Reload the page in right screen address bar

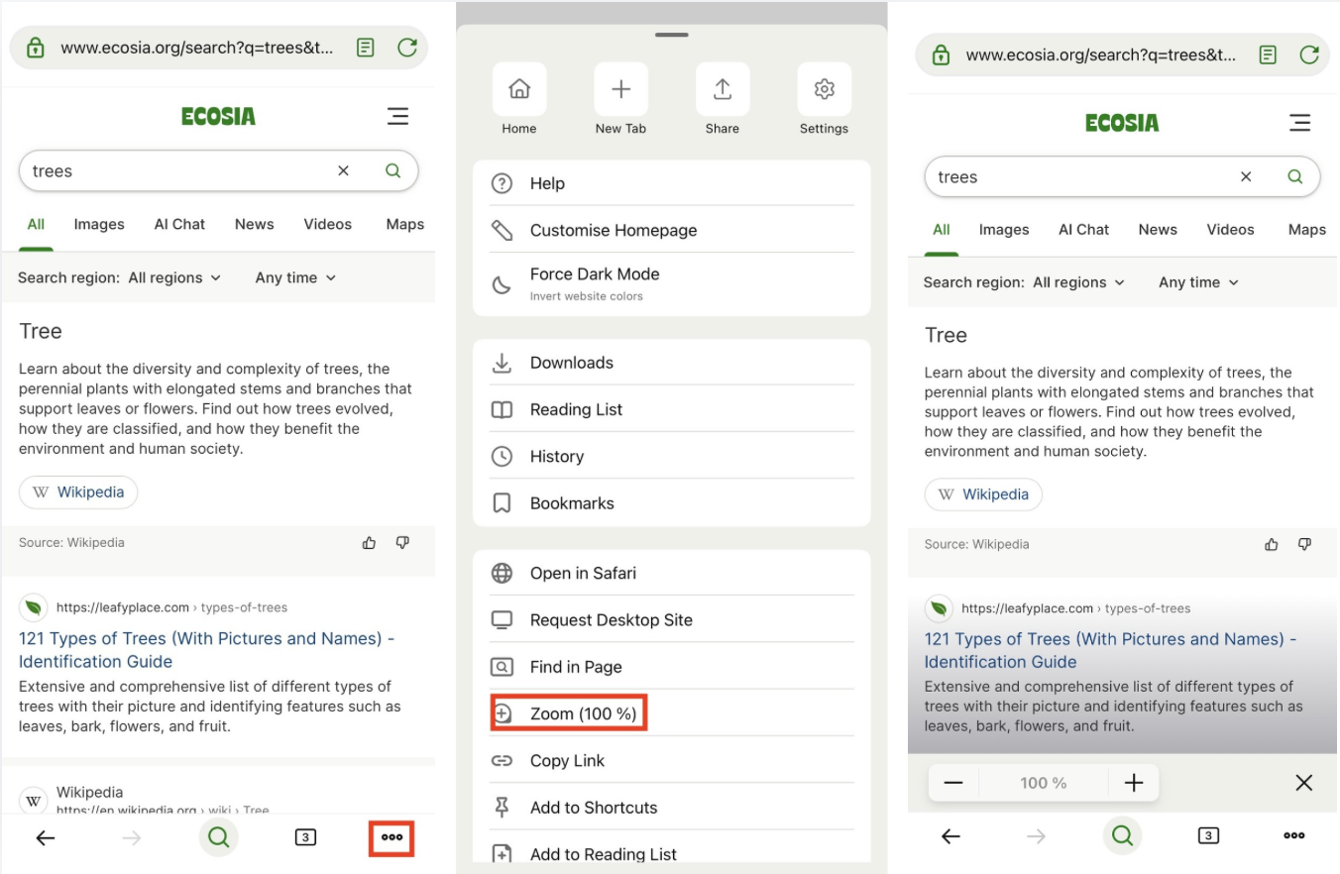pos(1309,55)
